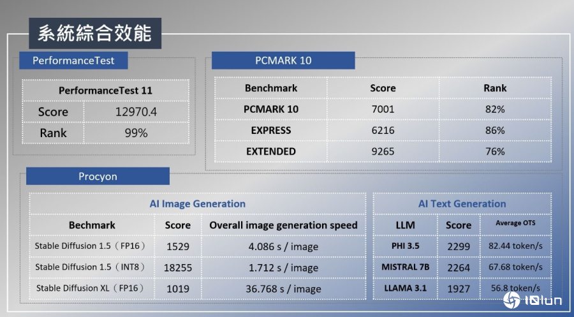Click the PCMARK 10 score 7001
This screenshot has width=574, height=317.
[383, 109]
